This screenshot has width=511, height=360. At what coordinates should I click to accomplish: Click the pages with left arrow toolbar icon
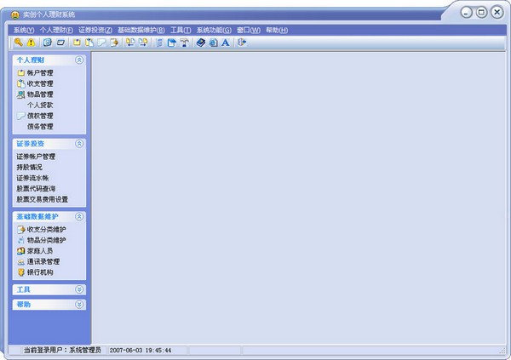[130, 43]
